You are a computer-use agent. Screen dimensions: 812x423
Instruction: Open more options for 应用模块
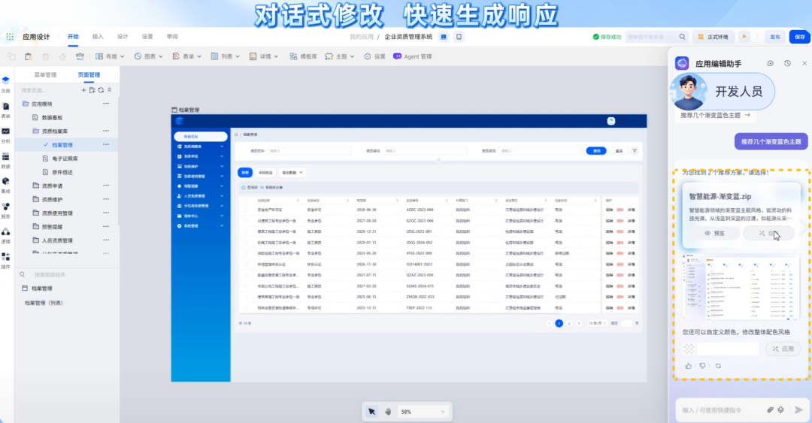pyautogui.click(x=106, y=104)
